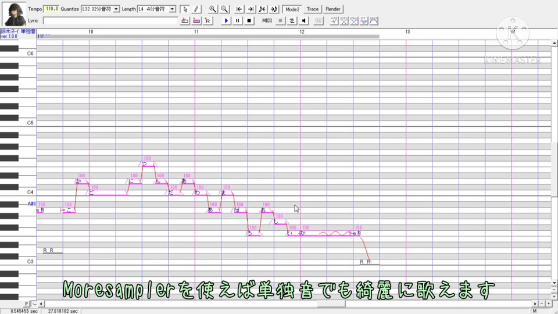Click the horizontal scrollbar left arrow

[x=41, y=304]
